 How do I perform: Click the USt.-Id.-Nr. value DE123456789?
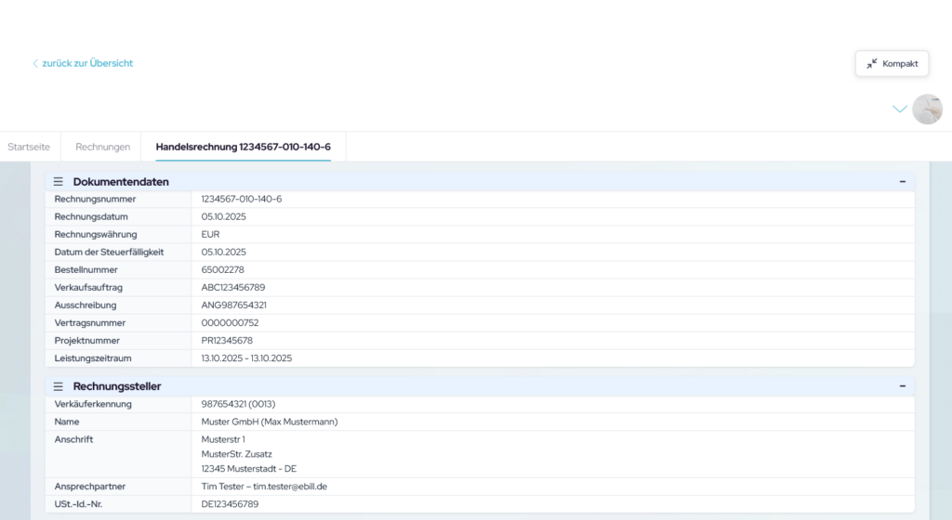(x=230, y=504)
